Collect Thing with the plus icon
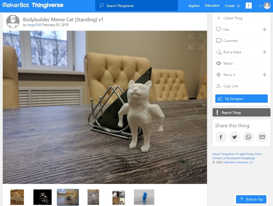This screenshot has height=206, width=273. [x=219, y=18]
